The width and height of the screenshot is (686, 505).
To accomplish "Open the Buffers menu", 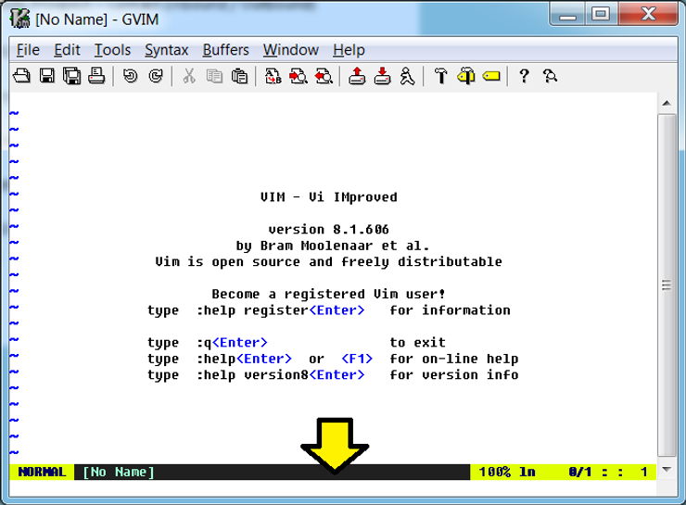I will click(226, 50).
